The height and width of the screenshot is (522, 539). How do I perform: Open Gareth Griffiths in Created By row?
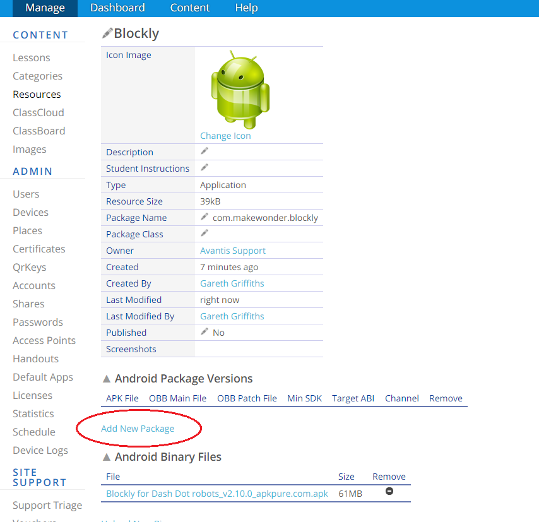coord(232,283)
